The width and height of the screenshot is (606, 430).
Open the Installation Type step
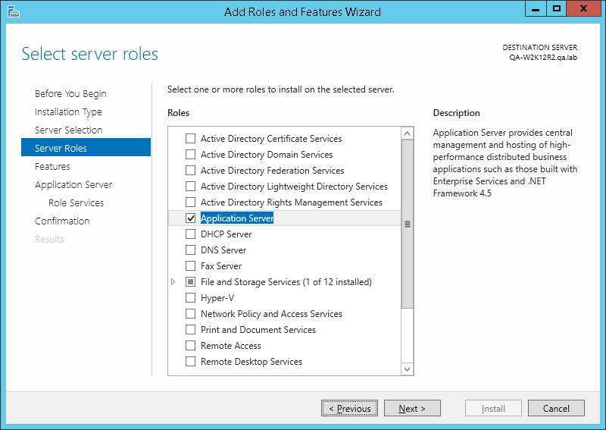tap(68, 112)
